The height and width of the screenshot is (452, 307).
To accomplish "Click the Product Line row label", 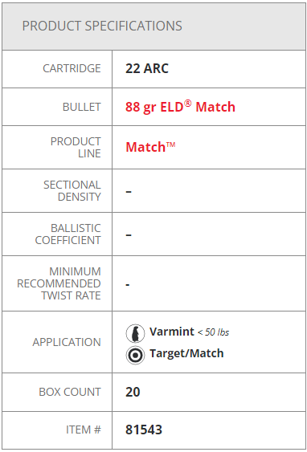I will (76, 147).
